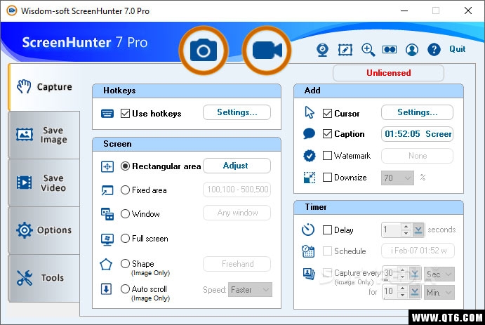Screen dimensions: 485x325
Task: Click the Any window selector button
Action: [237, 213]
